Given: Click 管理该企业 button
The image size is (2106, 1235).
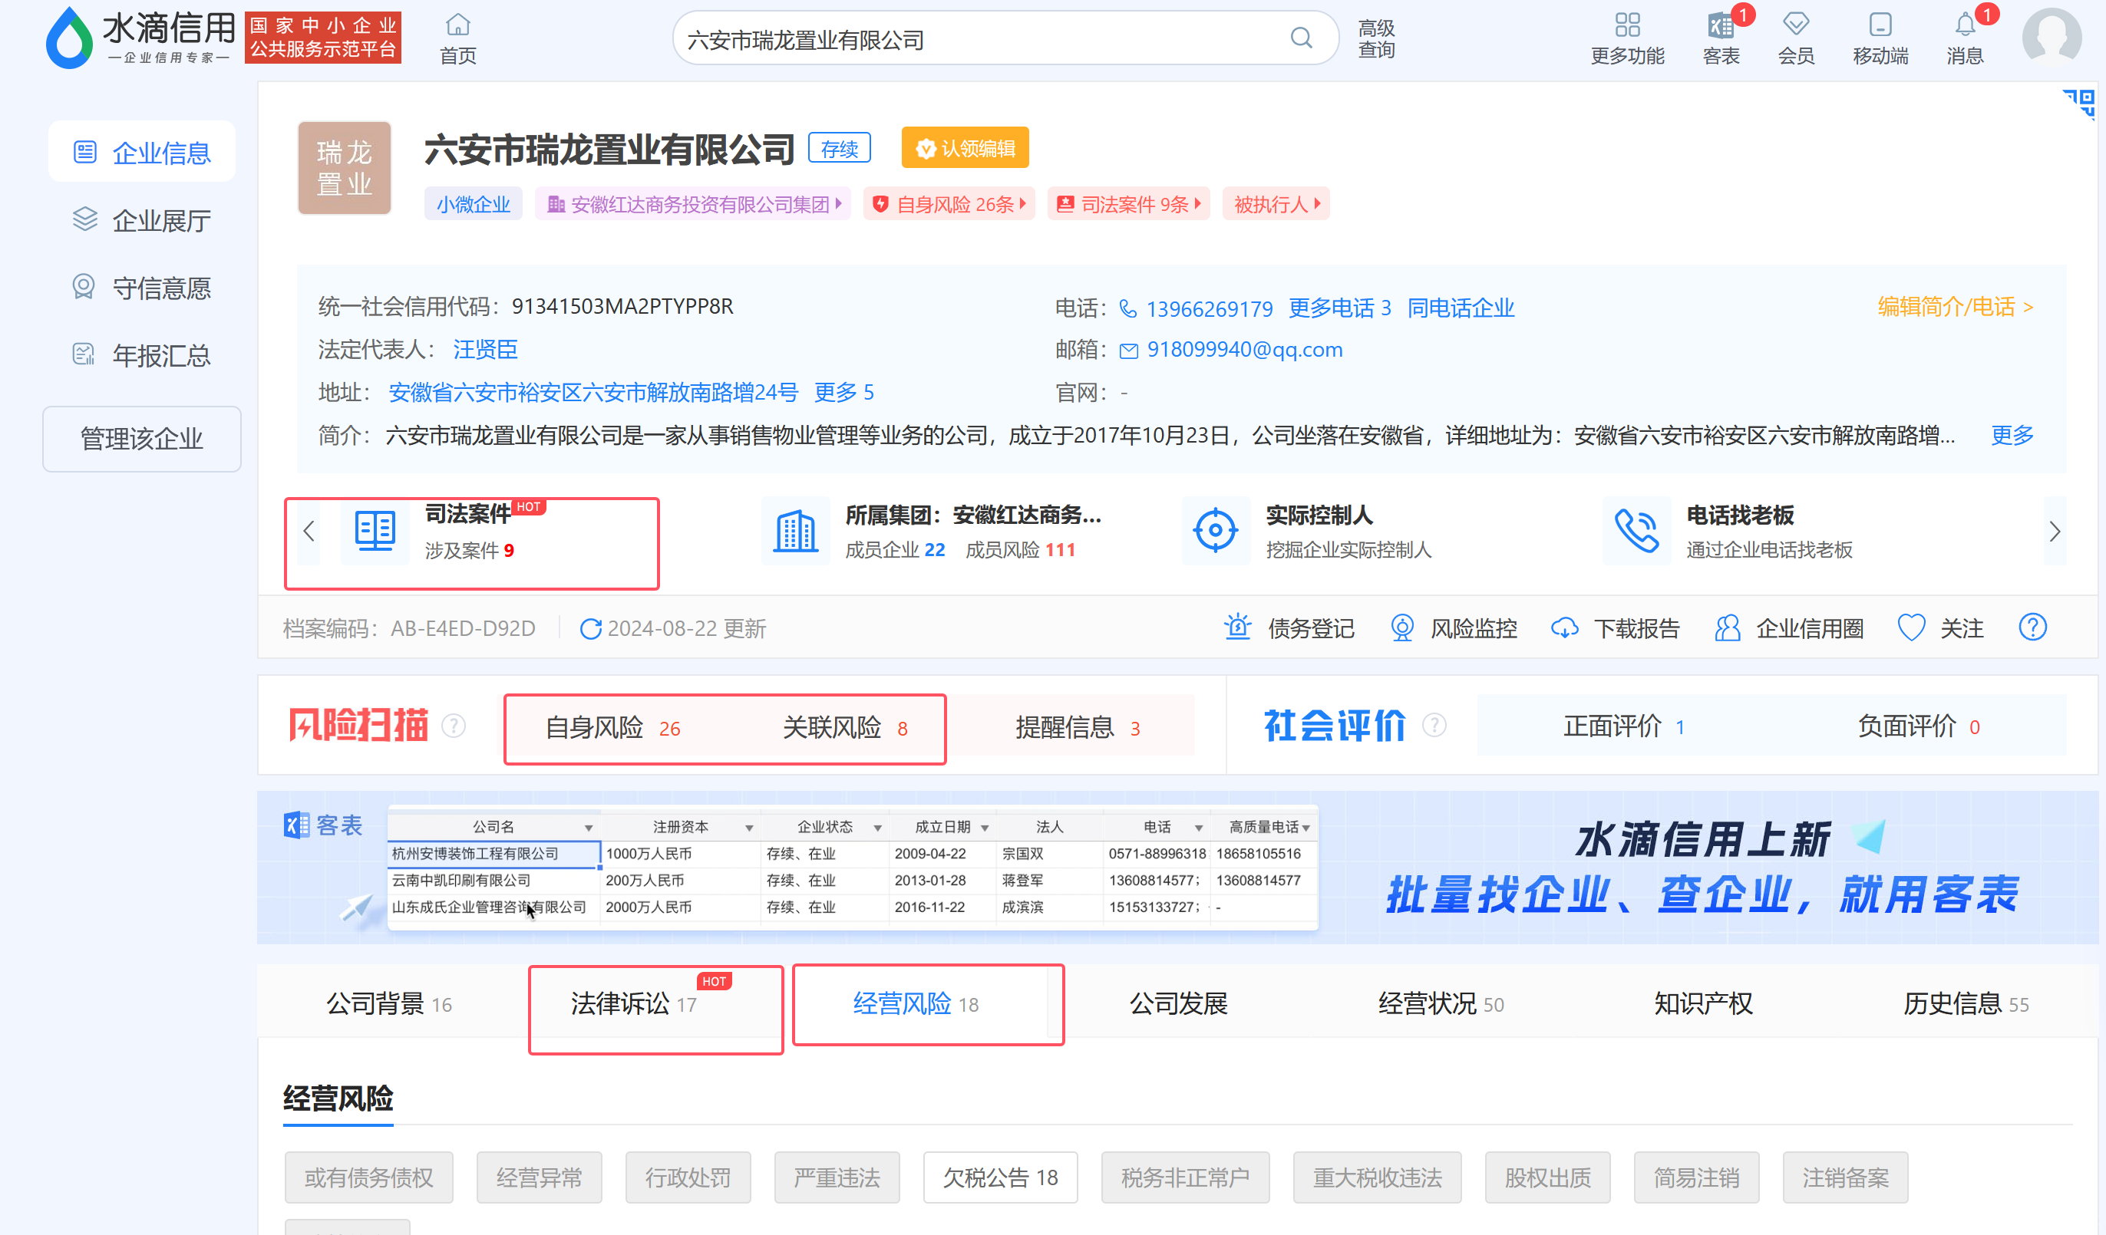Looking at the screenshot, I should pos(142,439).
